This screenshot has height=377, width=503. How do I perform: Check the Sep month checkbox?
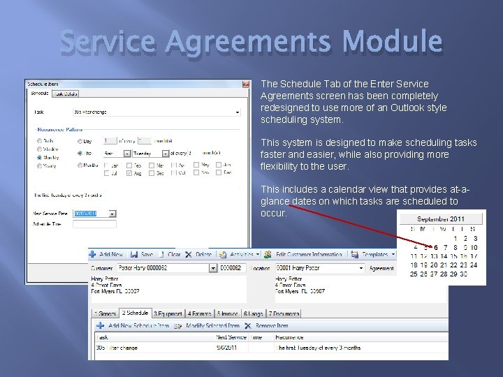pyautogui.click(x=152, y=173)
